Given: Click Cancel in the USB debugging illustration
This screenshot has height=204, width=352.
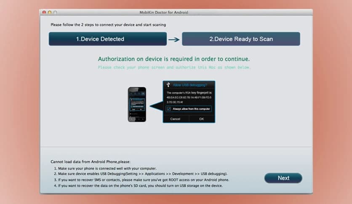Looking at the screenshot, I should tap(175, 119).
